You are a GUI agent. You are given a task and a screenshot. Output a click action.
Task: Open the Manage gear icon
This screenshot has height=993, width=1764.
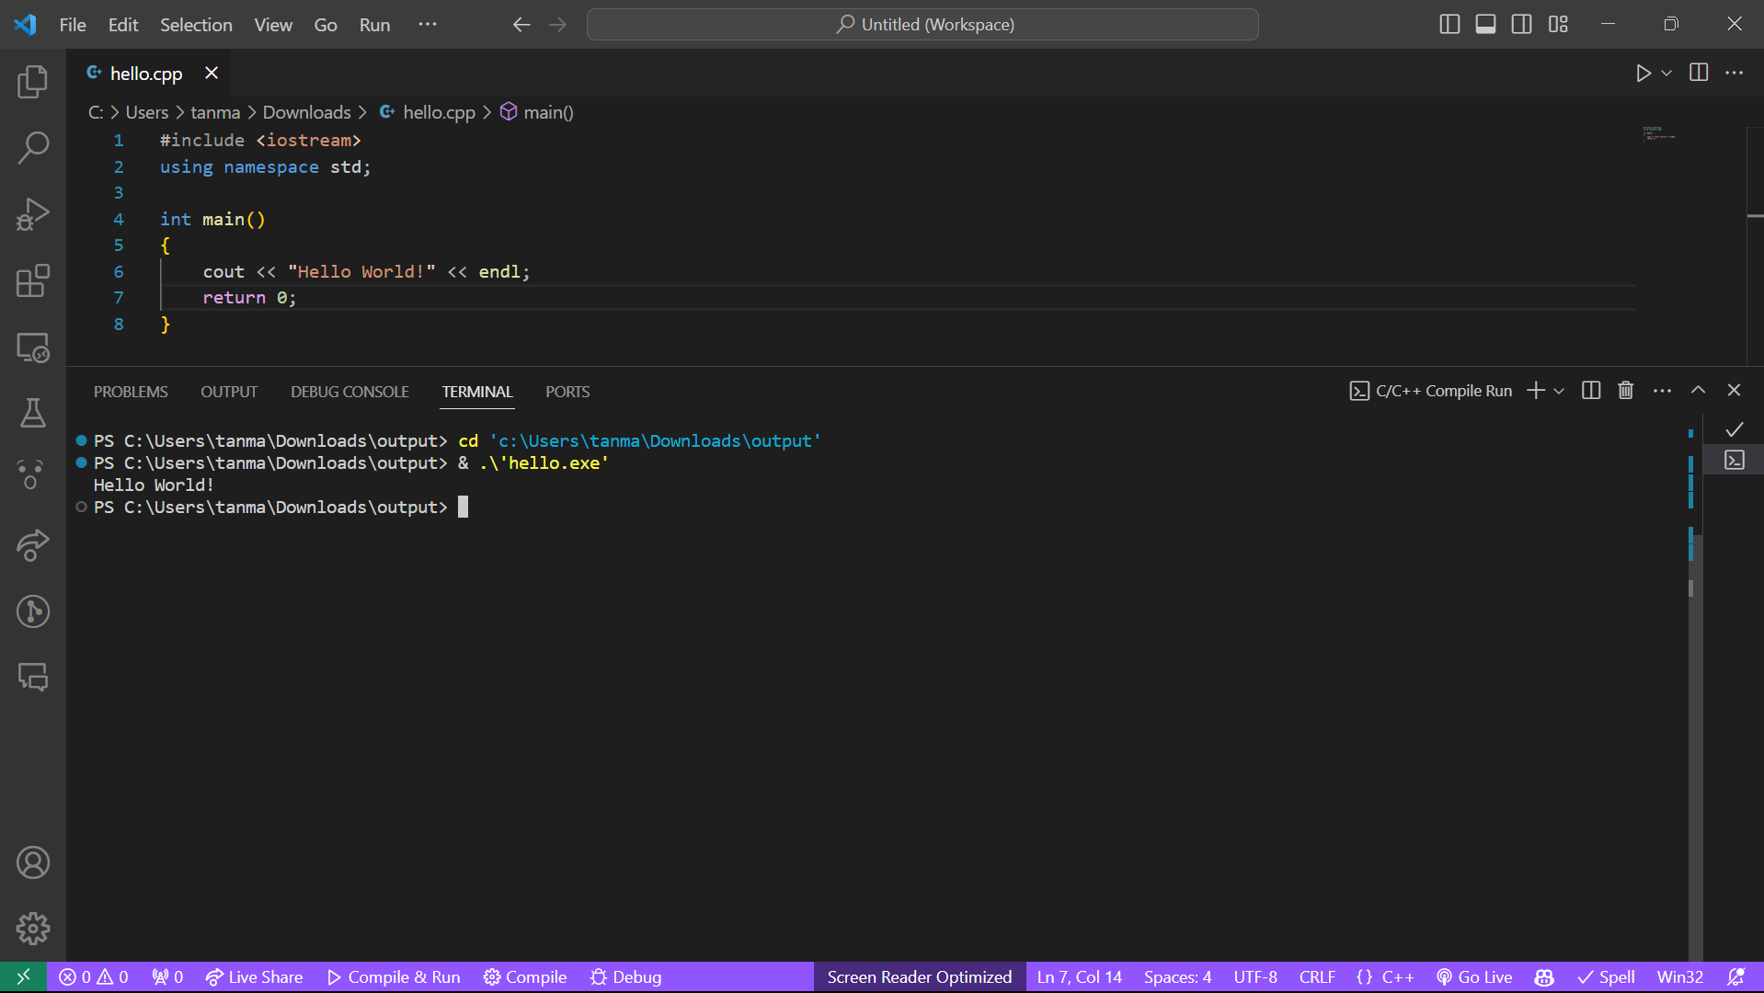point(33,929)
